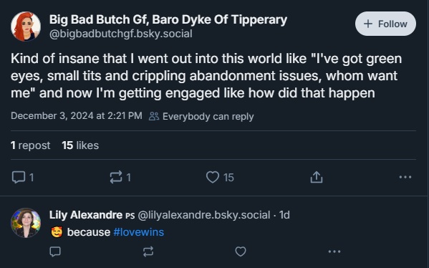
Task: View the 15 likes list
Action: (80, 145)
